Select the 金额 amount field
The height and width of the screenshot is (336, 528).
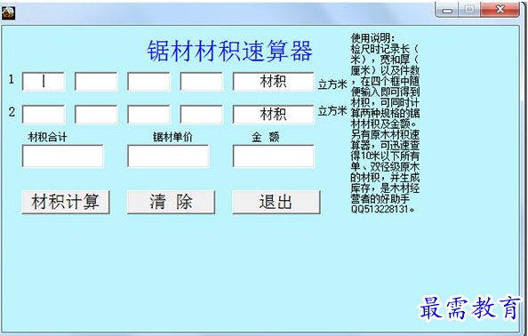pyautogui.click(x=274, y=156)
